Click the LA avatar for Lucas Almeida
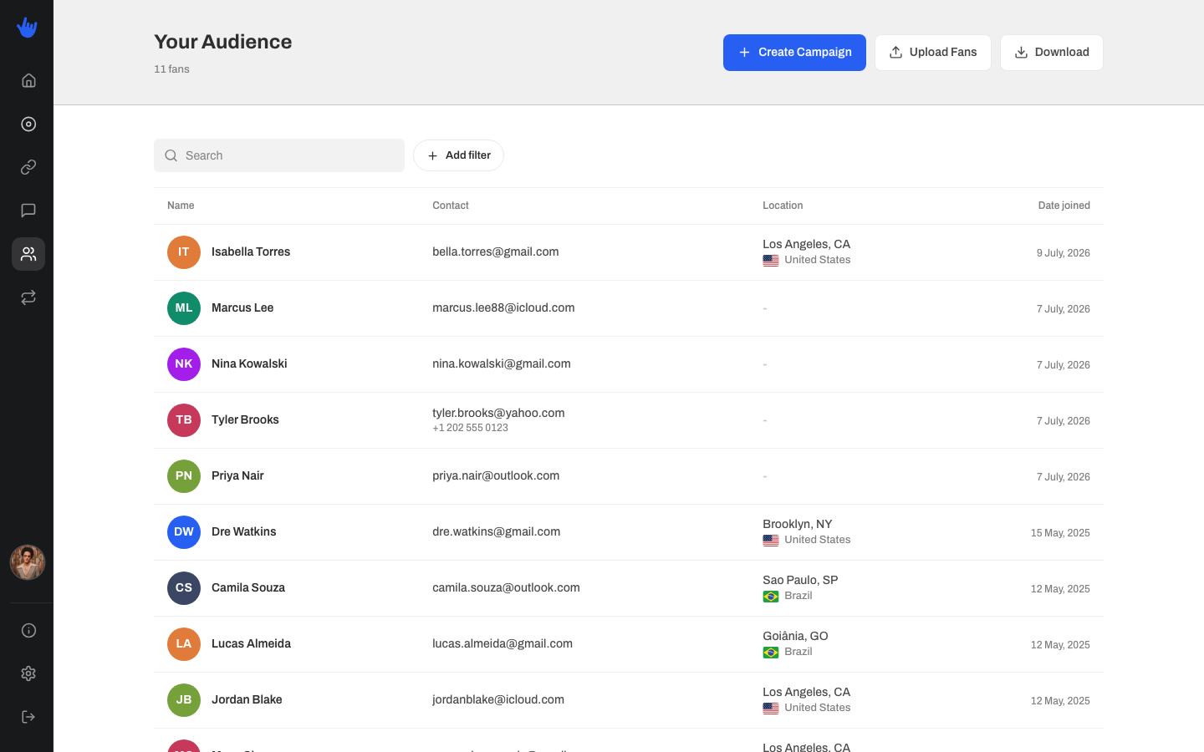The image size is (1204, 752). [x=184, y=644]
